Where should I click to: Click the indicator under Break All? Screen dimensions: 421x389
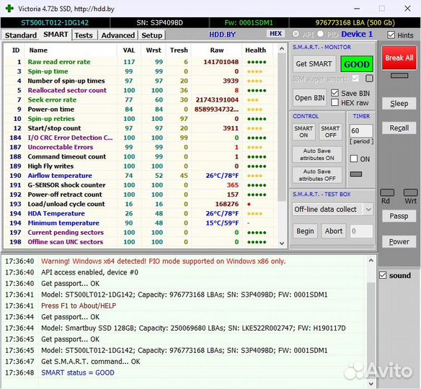coord(399,76)
